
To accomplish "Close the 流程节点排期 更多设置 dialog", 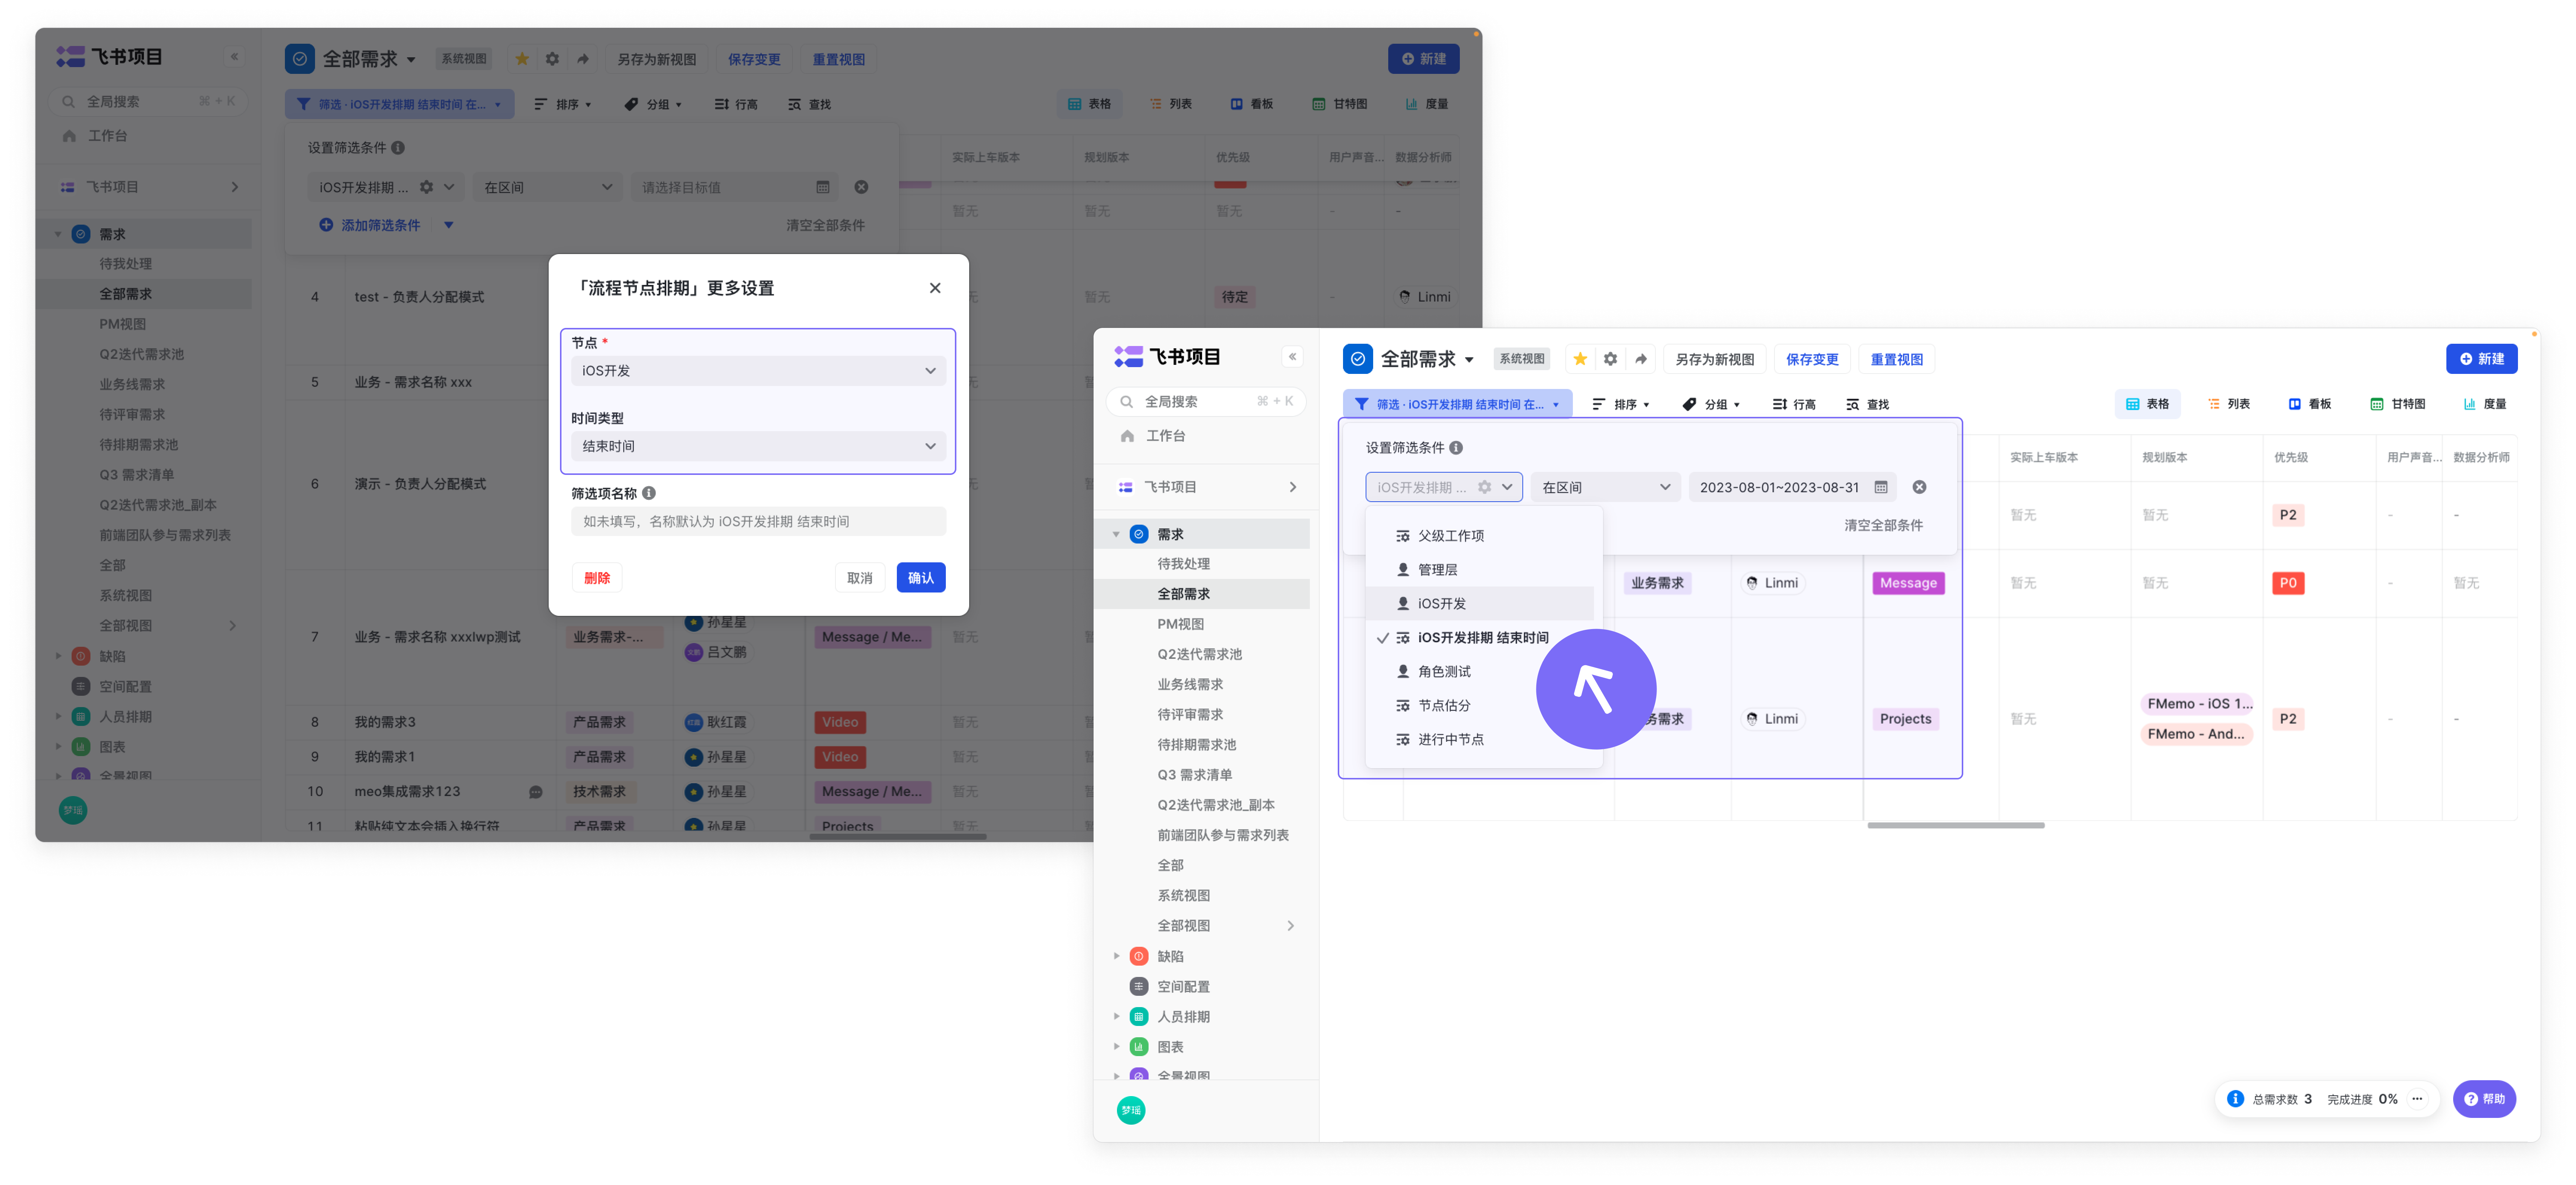I will 935,288.
